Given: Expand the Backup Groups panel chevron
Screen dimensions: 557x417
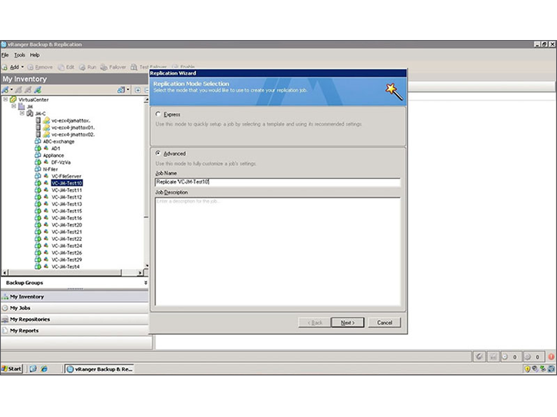Looking at the screenshot, I should pos(145,283).
